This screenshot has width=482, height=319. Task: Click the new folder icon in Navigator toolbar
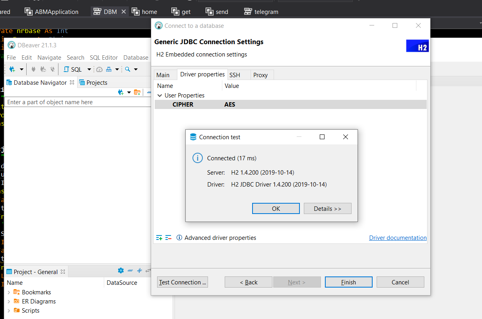click(137, 92)
